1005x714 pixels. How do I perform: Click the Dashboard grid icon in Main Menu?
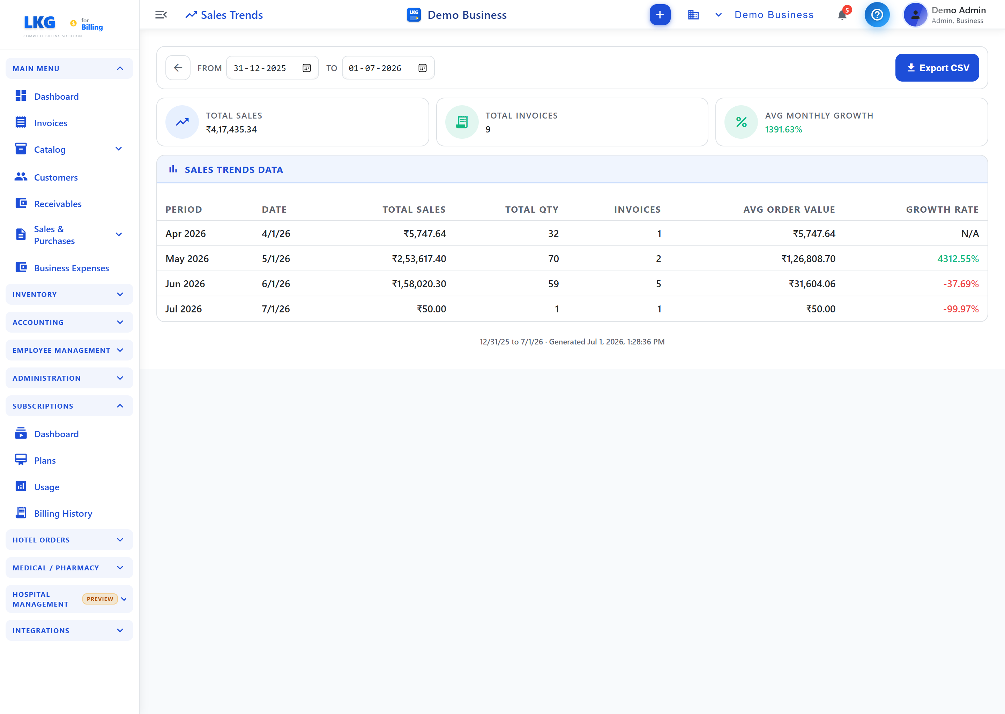21,96
